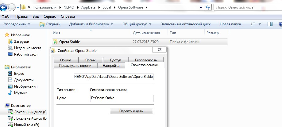This screenshot has height=127, width=282.
Task: Select 'Компьютер' in the sidebar
Action: coord(21,106)
